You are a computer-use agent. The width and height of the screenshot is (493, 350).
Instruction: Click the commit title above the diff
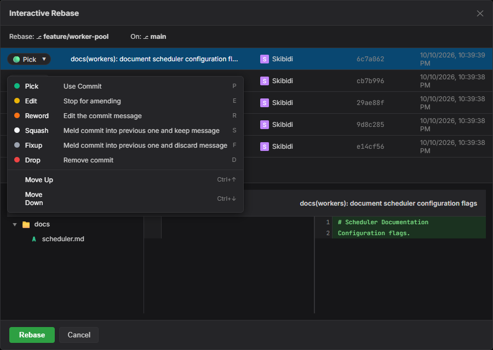coord(388,203)
